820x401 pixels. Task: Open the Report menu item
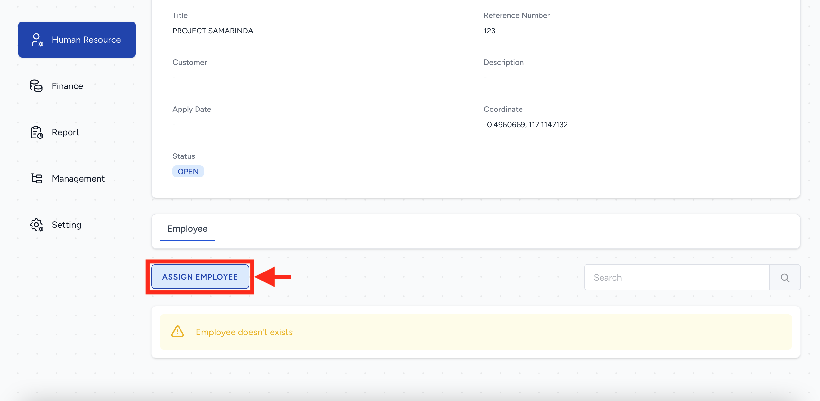pos(65,132)
